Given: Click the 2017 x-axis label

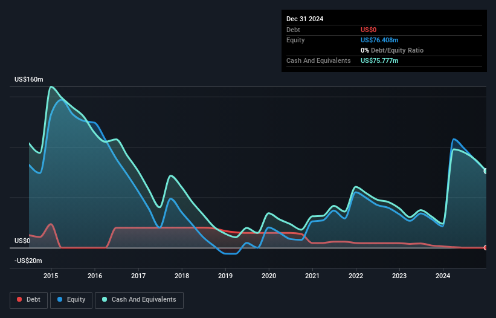Looking at the screenshot, I should [138, 276].
